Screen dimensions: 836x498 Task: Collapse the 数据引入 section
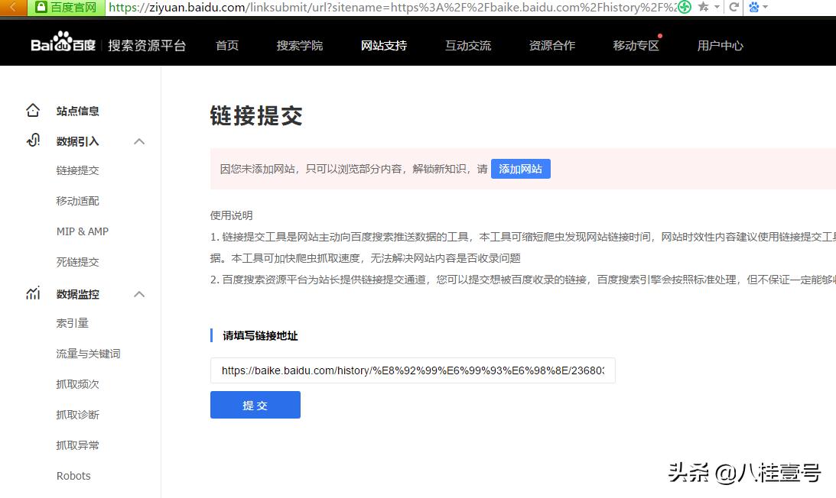[x=139, y=141]
